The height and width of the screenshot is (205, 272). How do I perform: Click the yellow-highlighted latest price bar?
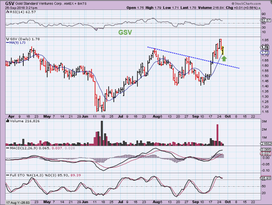click(223, 51)
